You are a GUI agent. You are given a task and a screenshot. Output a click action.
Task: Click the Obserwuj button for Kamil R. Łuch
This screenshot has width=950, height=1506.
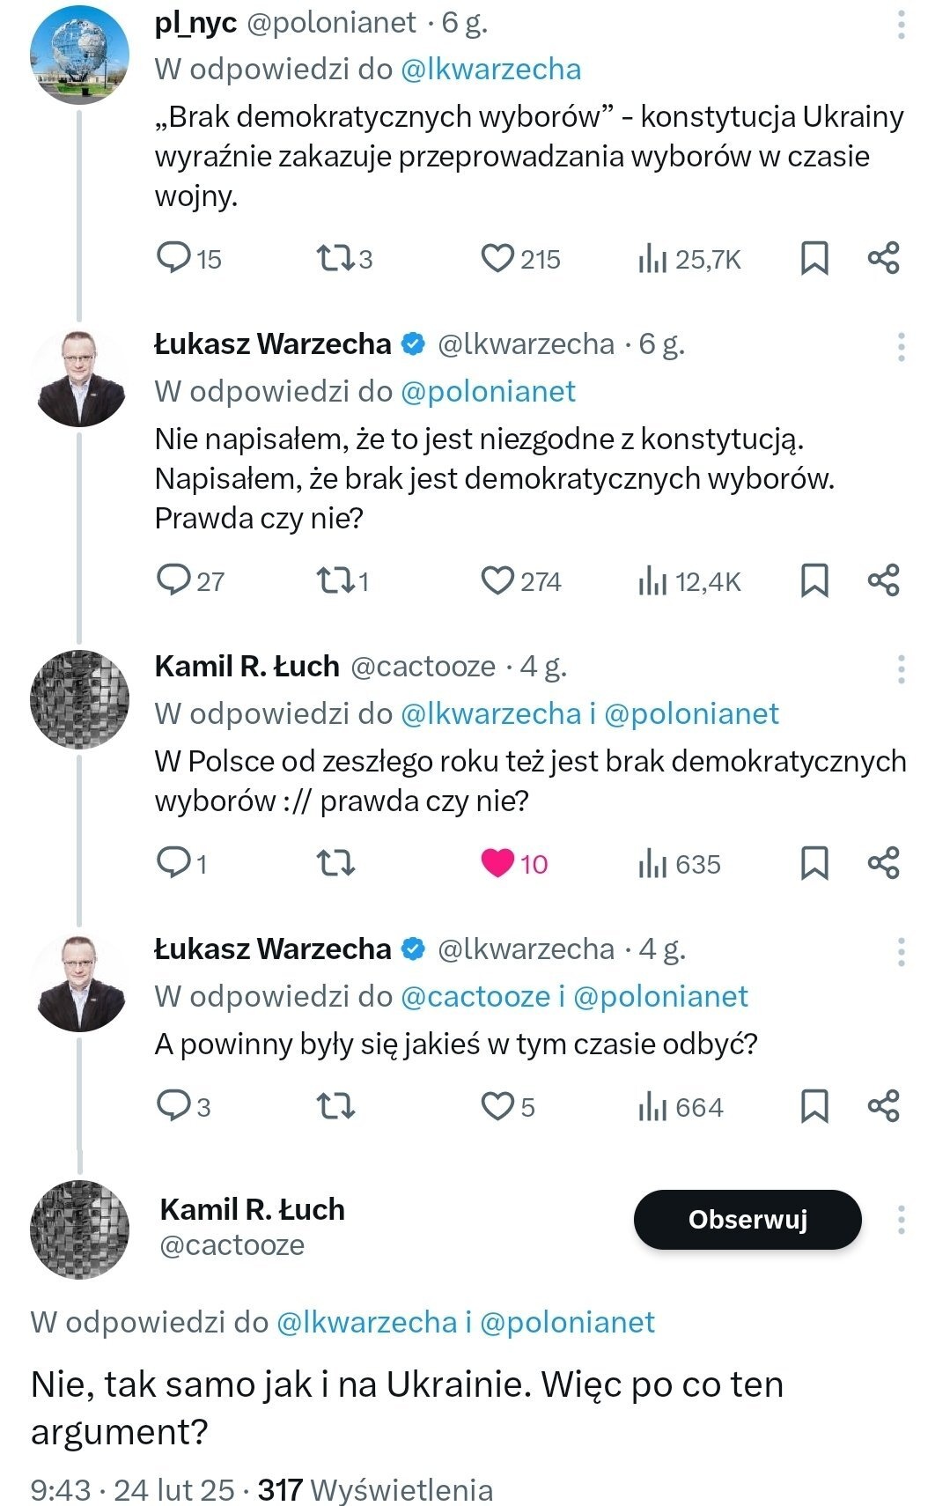747,1220
